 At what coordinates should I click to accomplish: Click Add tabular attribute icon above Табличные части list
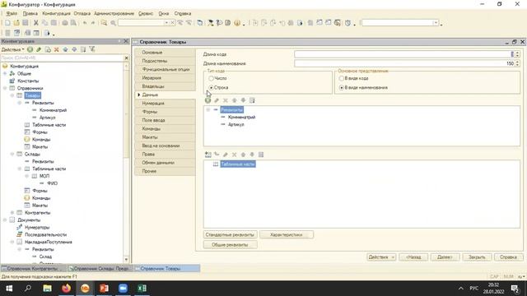click(x=217, y=155)
